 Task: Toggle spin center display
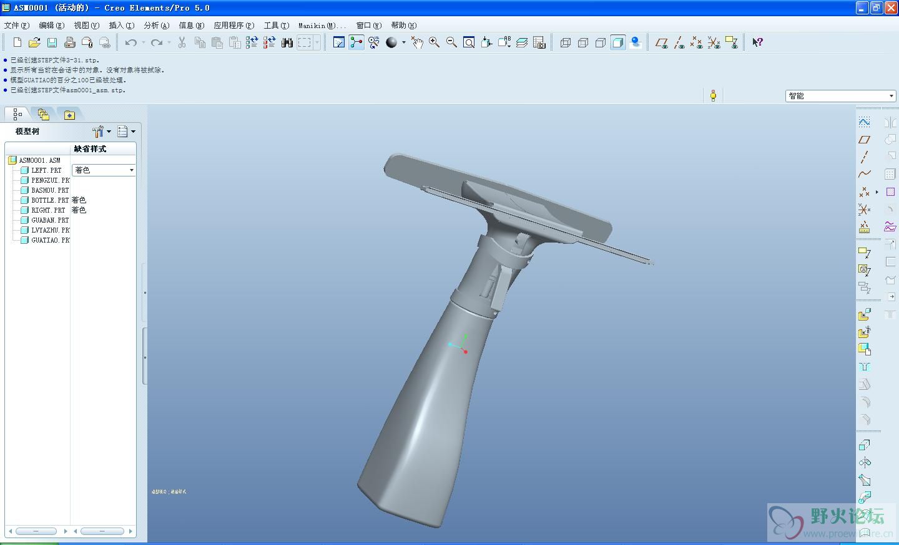[356, 42]
